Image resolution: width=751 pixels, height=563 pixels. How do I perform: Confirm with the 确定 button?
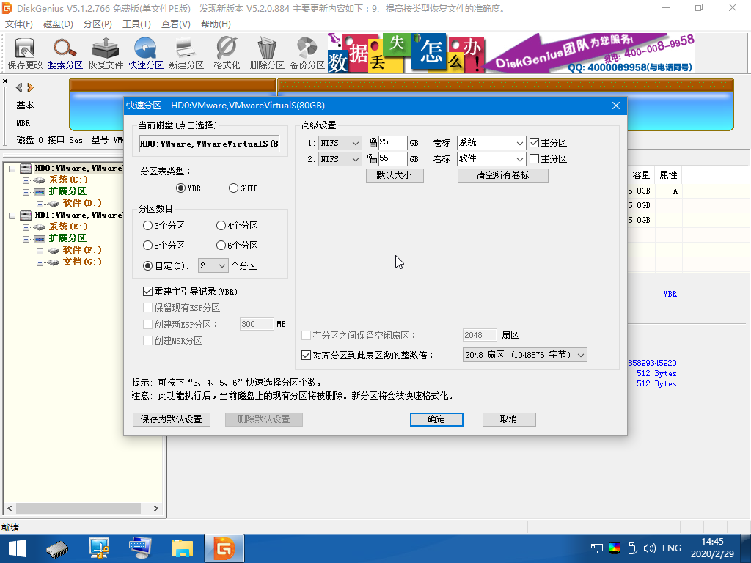pyautogui.click(x=436, y=419)
